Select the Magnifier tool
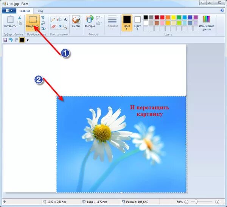This screenshot has height=207, width=227. pyautogui.click(x=65, y=26)
